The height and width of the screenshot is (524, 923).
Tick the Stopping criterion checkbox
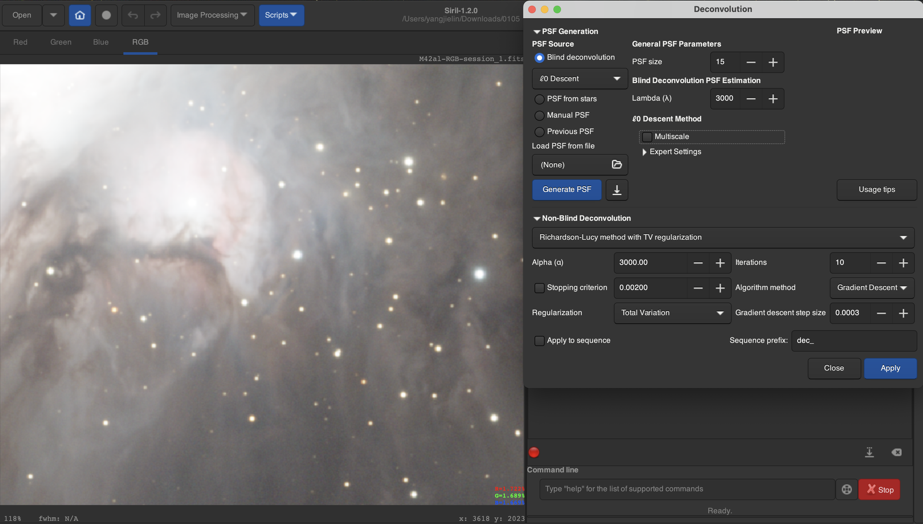point(539,288)
